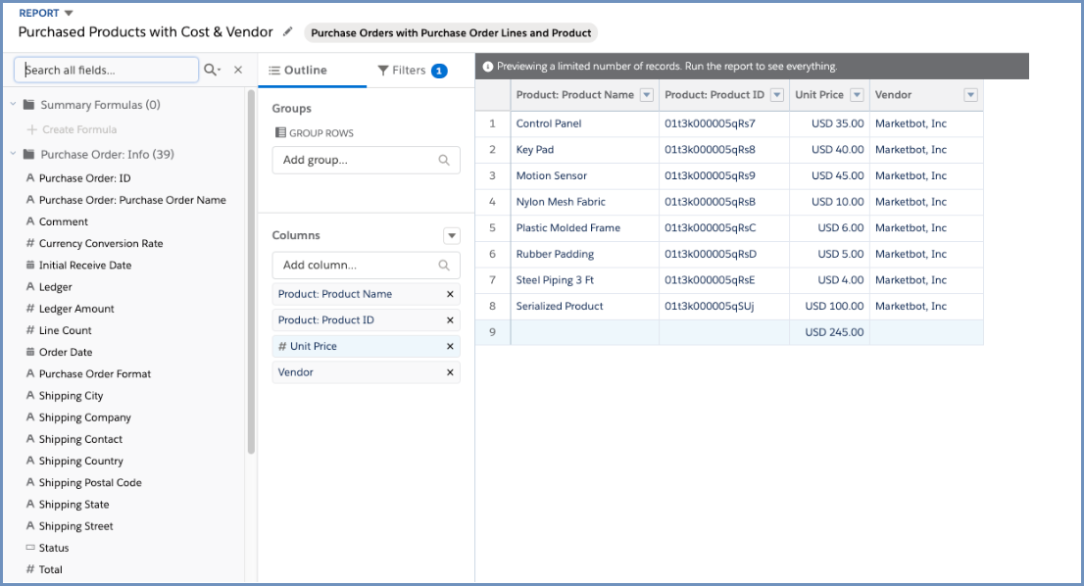Select the Status field
This screenshot has width=1084, height=586.
(53, 548)
